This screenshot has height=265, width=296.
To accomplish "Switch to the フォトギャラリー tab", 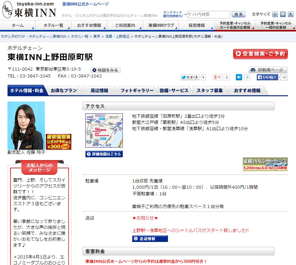I will 137,91.
